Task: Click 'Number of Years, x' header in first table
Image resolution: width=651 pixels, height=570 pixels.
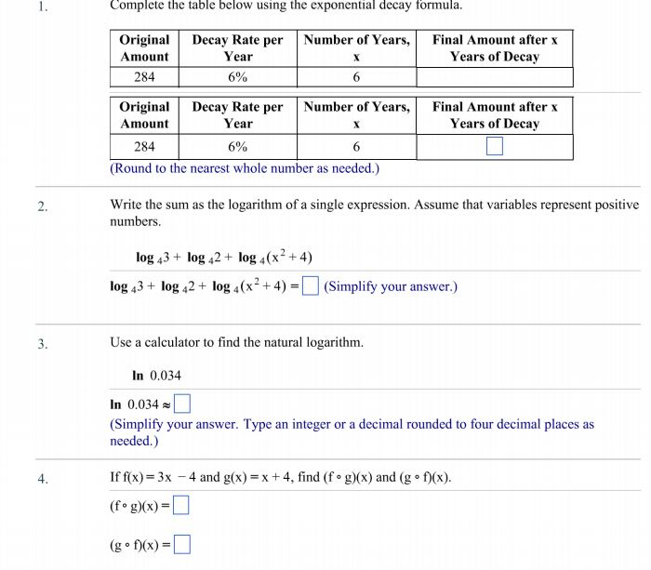Action: 356,48
